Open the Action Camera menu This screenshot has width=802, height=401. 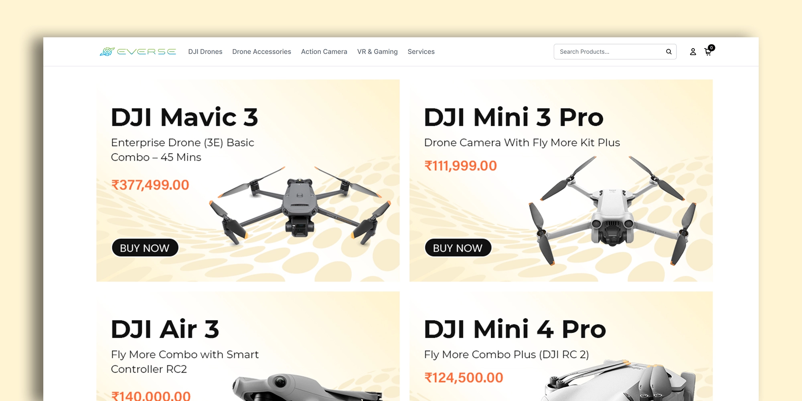pos(324,52)
